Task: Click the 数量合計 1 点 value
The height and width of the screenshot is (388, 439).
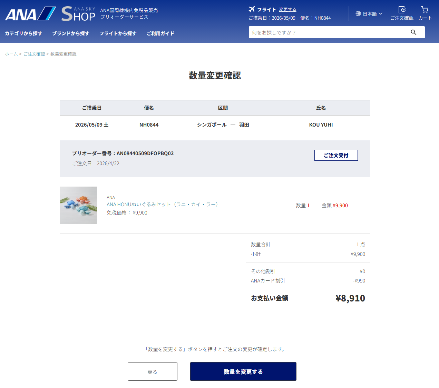Action: point(361,245)
